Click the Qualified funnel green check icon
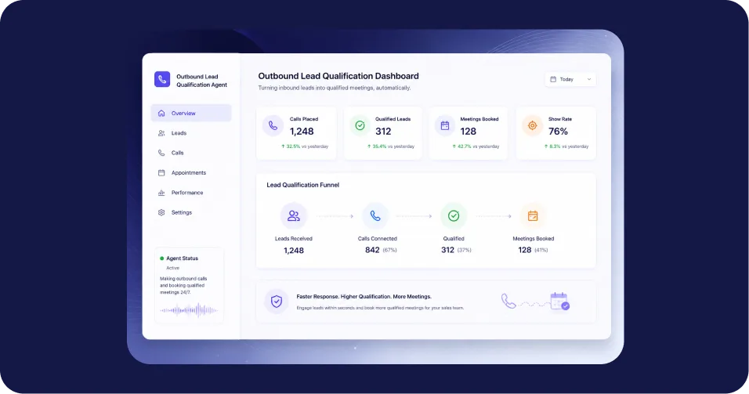 [454, 216]
